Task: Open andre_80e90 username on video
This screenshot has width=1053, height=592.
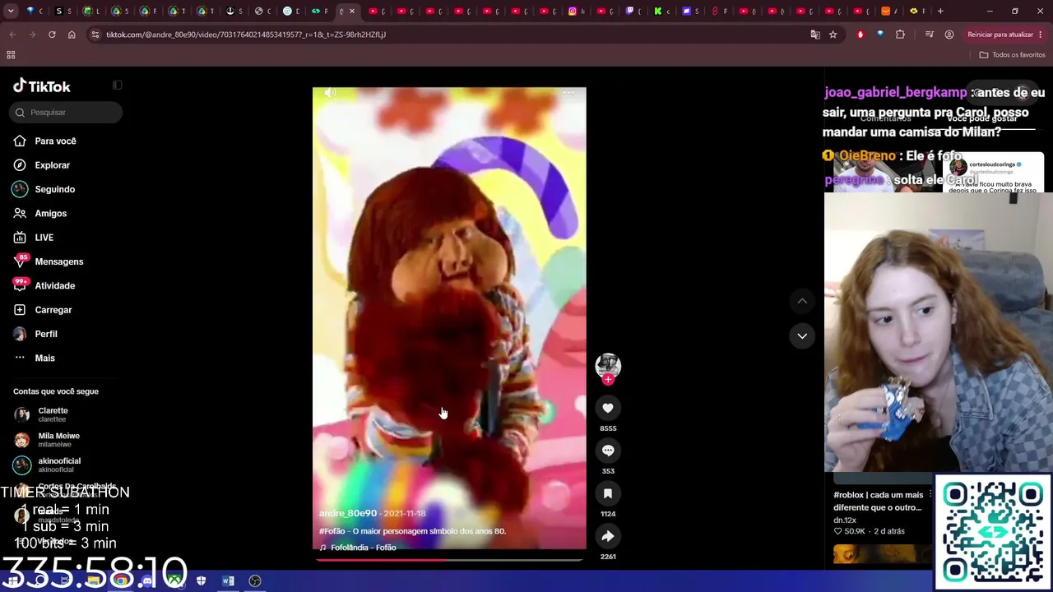Action: [x=348, y=514]
